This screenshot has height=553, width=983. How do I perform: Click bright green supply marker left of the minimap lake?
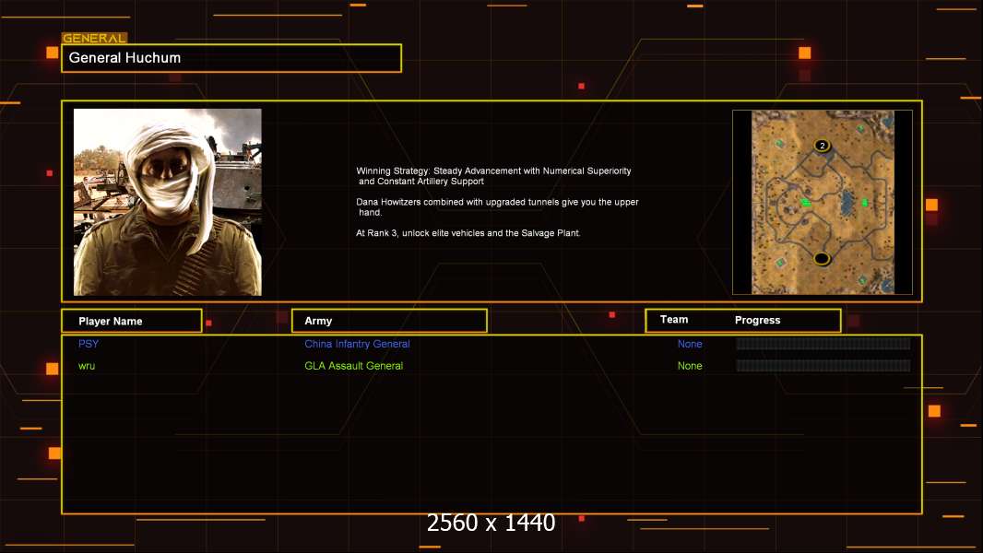pyautogui.click(x=806, y=202)
